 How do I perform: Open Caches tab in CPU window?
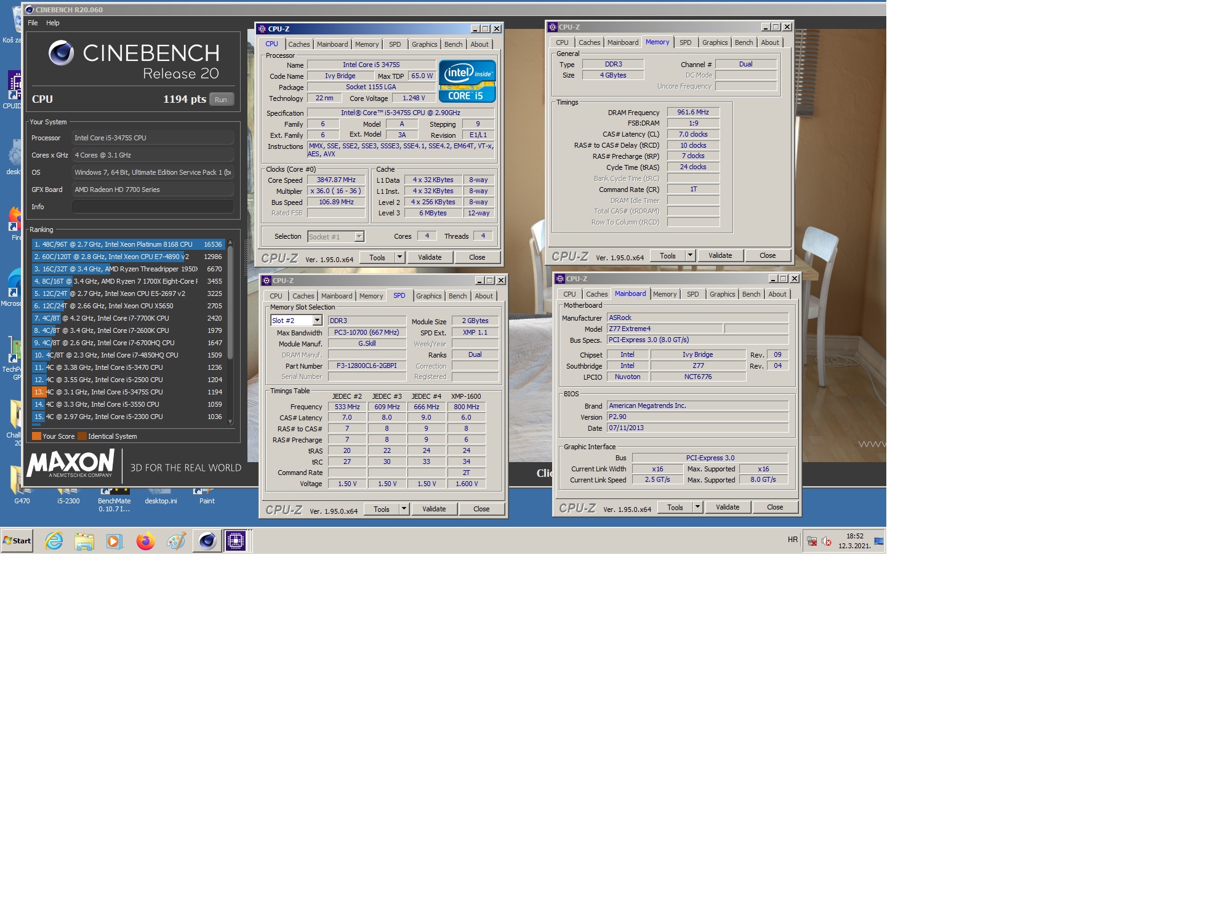299,44
